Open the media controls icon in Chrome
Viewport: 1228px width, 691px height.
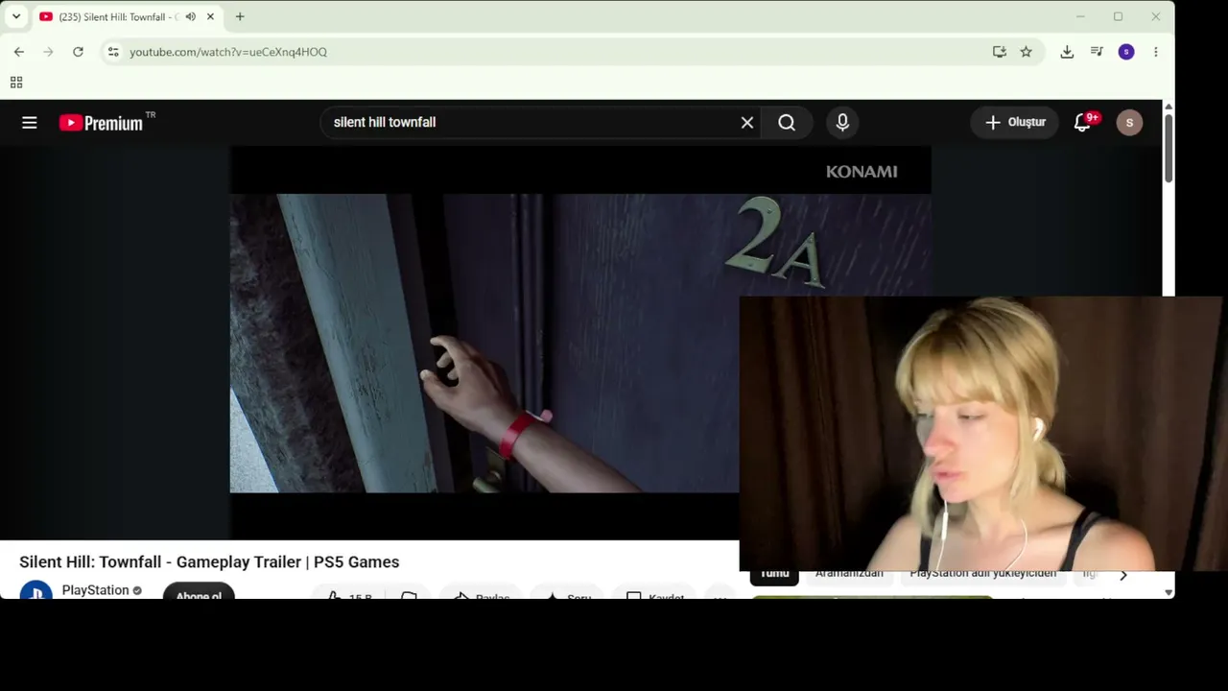coord(1097,52)
